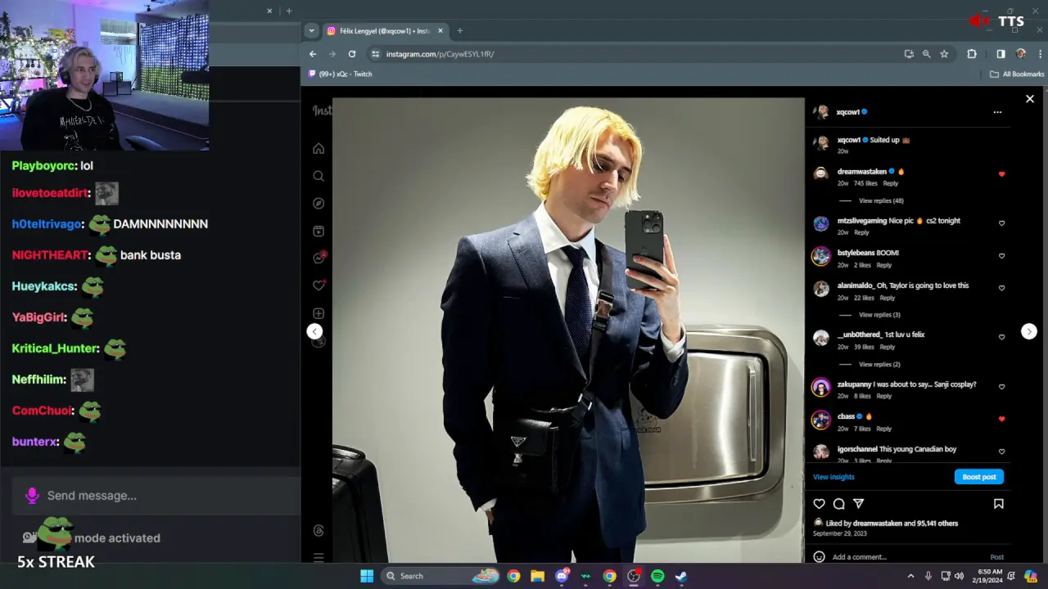The image size is (1048, 589).
Task: Open the dreamwastaken username in comments
Action: [x=861, y=172]
